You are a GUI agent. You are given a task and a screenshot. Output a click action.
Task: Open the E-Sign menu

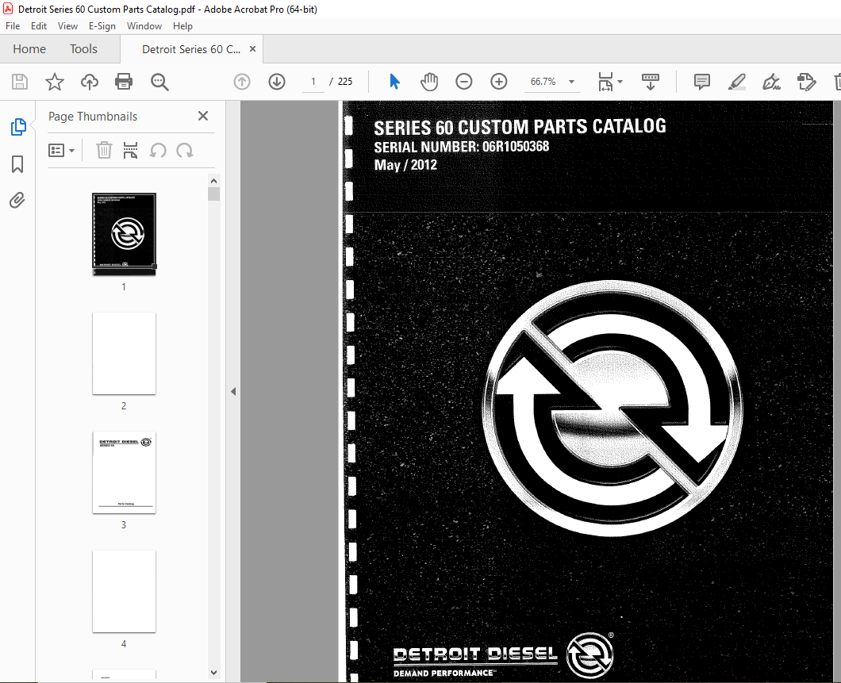point(102,25)
